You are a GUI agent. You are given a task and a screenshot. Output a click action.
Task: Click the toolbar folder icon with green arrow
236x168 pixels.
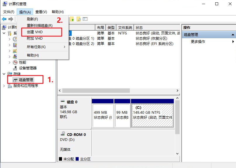(x=72, y=19)
